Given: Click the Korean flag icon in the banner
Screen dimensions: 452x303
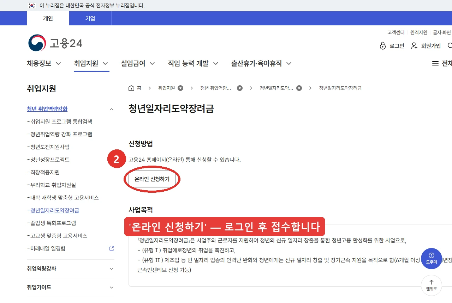Looking at the screenshot, I should click(32, 6).
